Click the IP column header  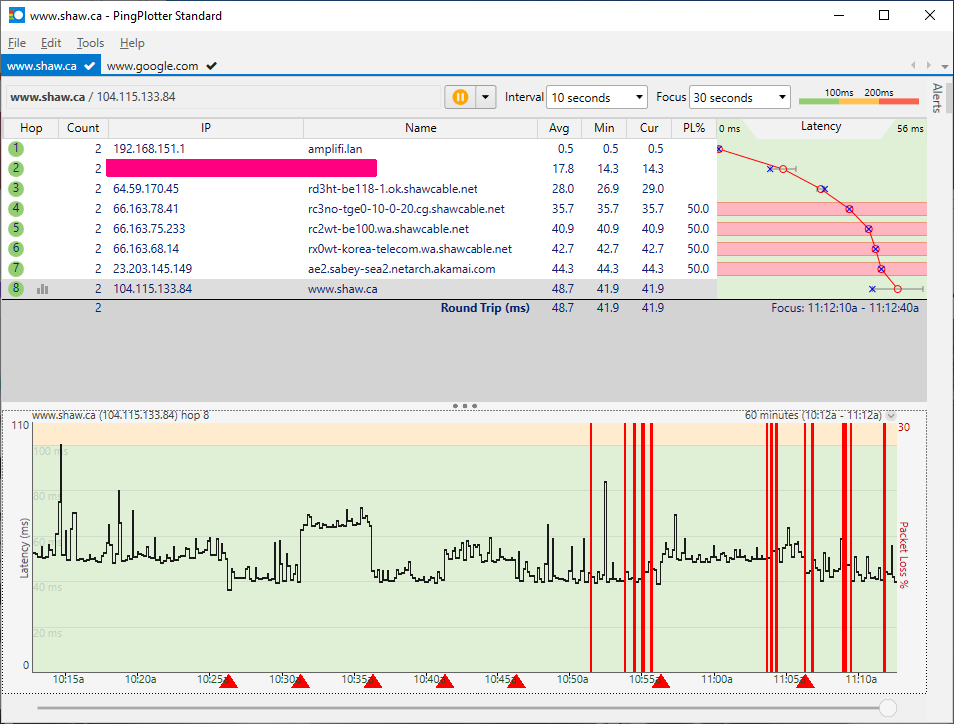tap(206, 128)
